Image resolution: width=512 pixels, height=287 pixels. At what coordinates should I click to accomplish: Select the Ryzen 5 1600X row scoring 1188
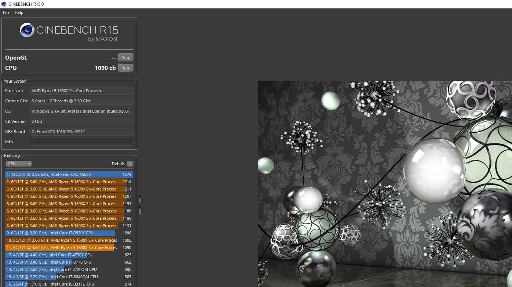(x=69, y=211)
